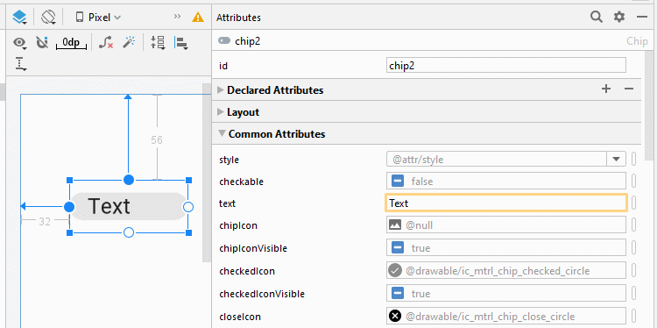
Task: Add a declared attribute with plus button
Action: tap(606, 89)
